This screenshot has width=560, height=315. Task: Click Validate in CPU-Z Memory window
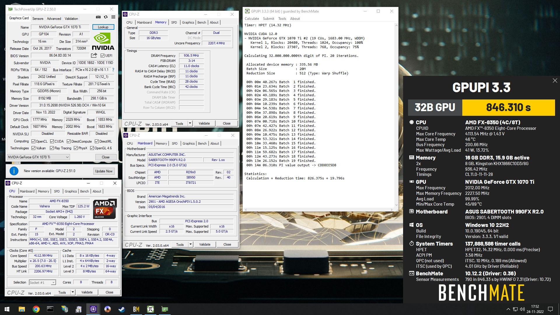(x=204, y=123)
